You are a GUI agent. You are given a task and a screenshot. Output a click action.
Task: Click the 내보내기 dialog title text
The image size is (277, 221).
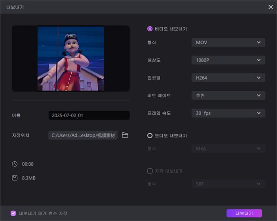pyautogui.click(x=15, y=7)
